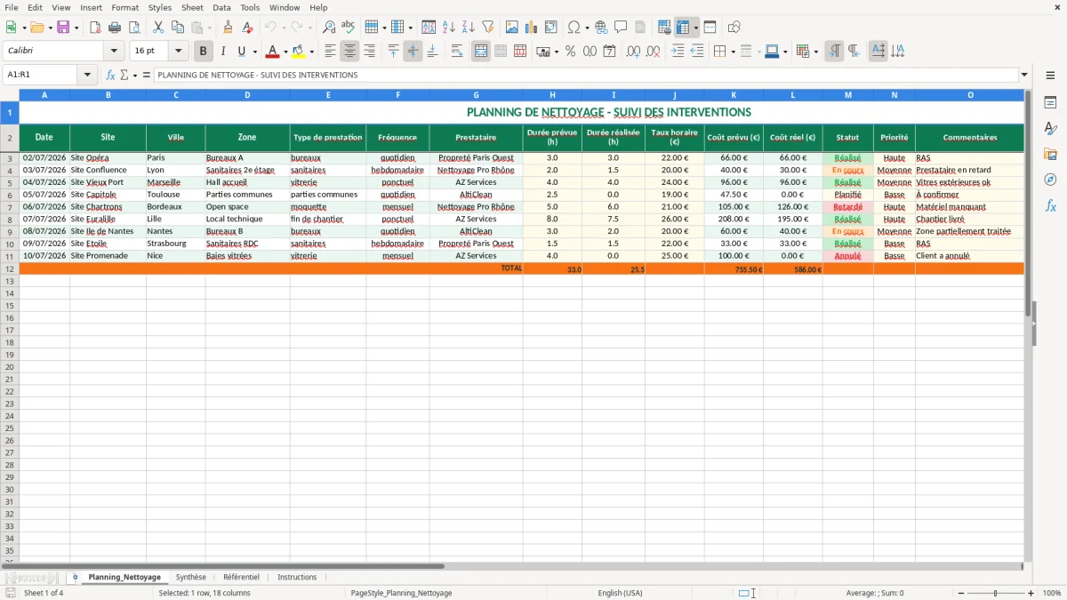
Task: Insert an image
Action: point(512,28)
